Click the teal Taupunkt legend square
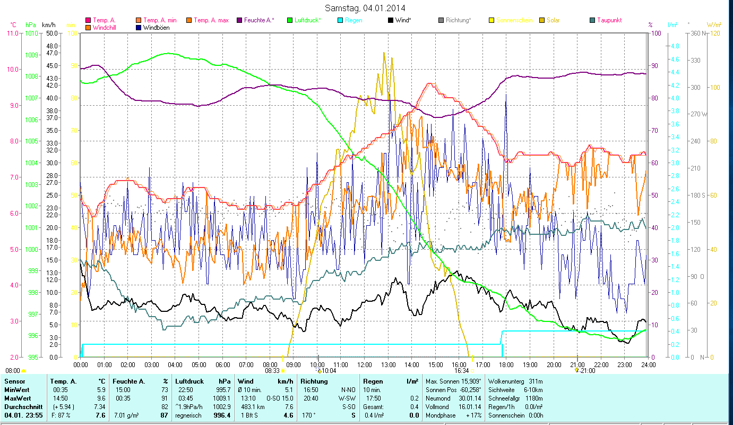The height and width of the screenshot is (425, 733). click(x=592, y=21)
